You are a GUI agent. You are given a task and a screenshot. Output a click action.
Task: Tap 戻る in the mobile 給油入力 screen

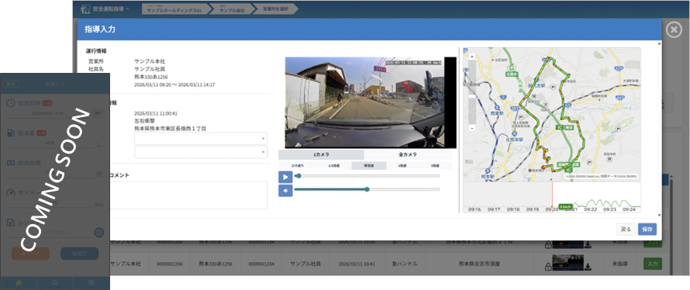coord(11,84)
